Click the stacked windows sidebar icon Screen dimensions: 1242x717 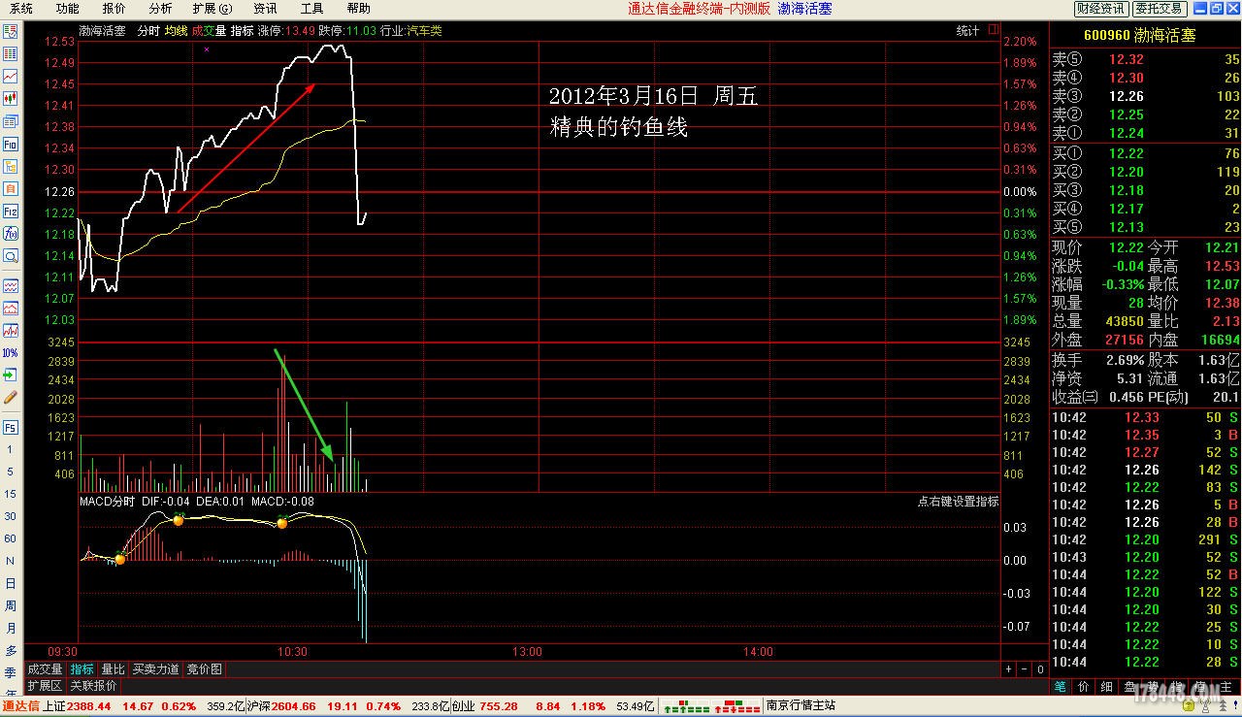(x=11, y=121)
